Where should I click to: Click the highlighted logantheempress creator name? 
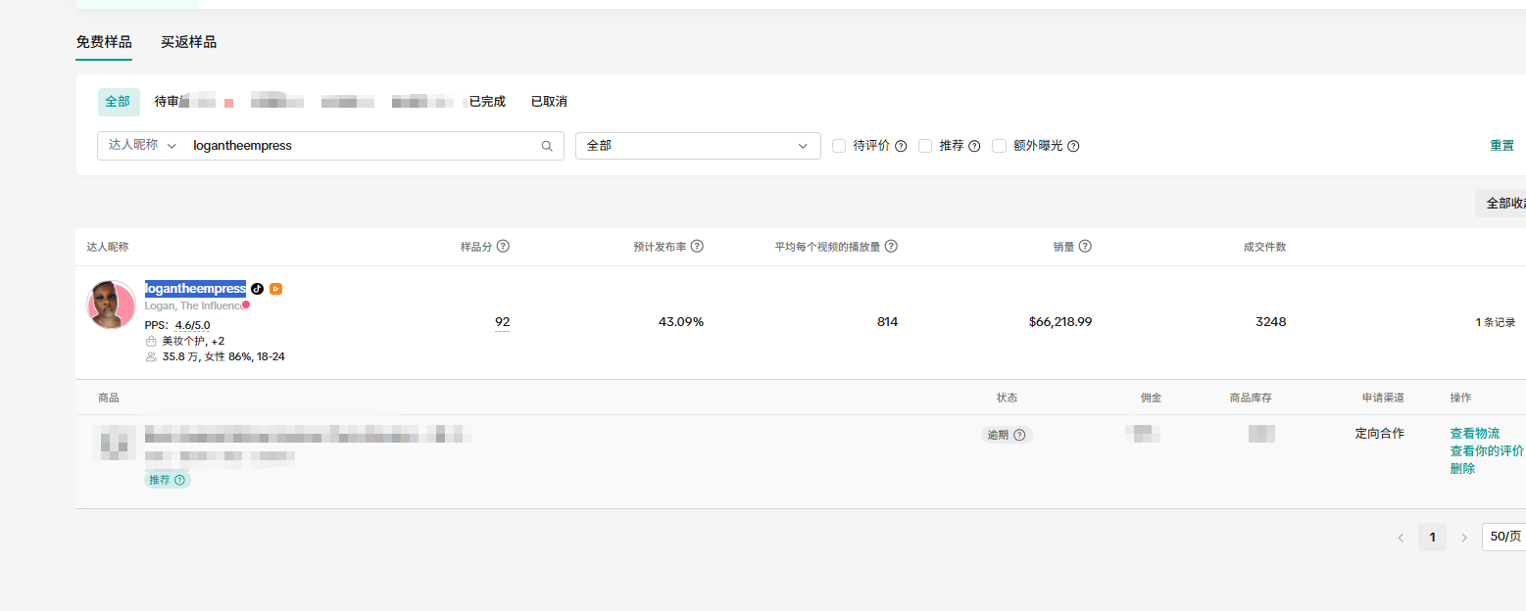(196, 289)
